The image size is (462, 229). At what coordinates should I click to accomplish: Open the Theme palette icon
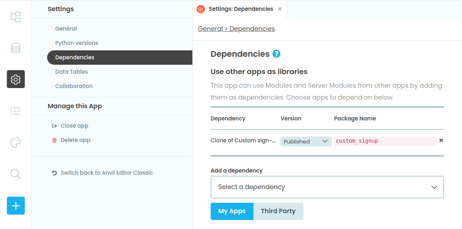click(16, 143)
